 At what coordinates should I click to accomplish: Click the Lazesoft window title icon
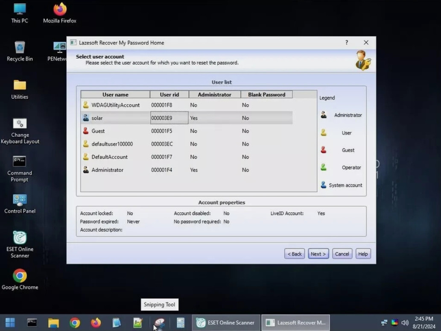coord(73,43)
